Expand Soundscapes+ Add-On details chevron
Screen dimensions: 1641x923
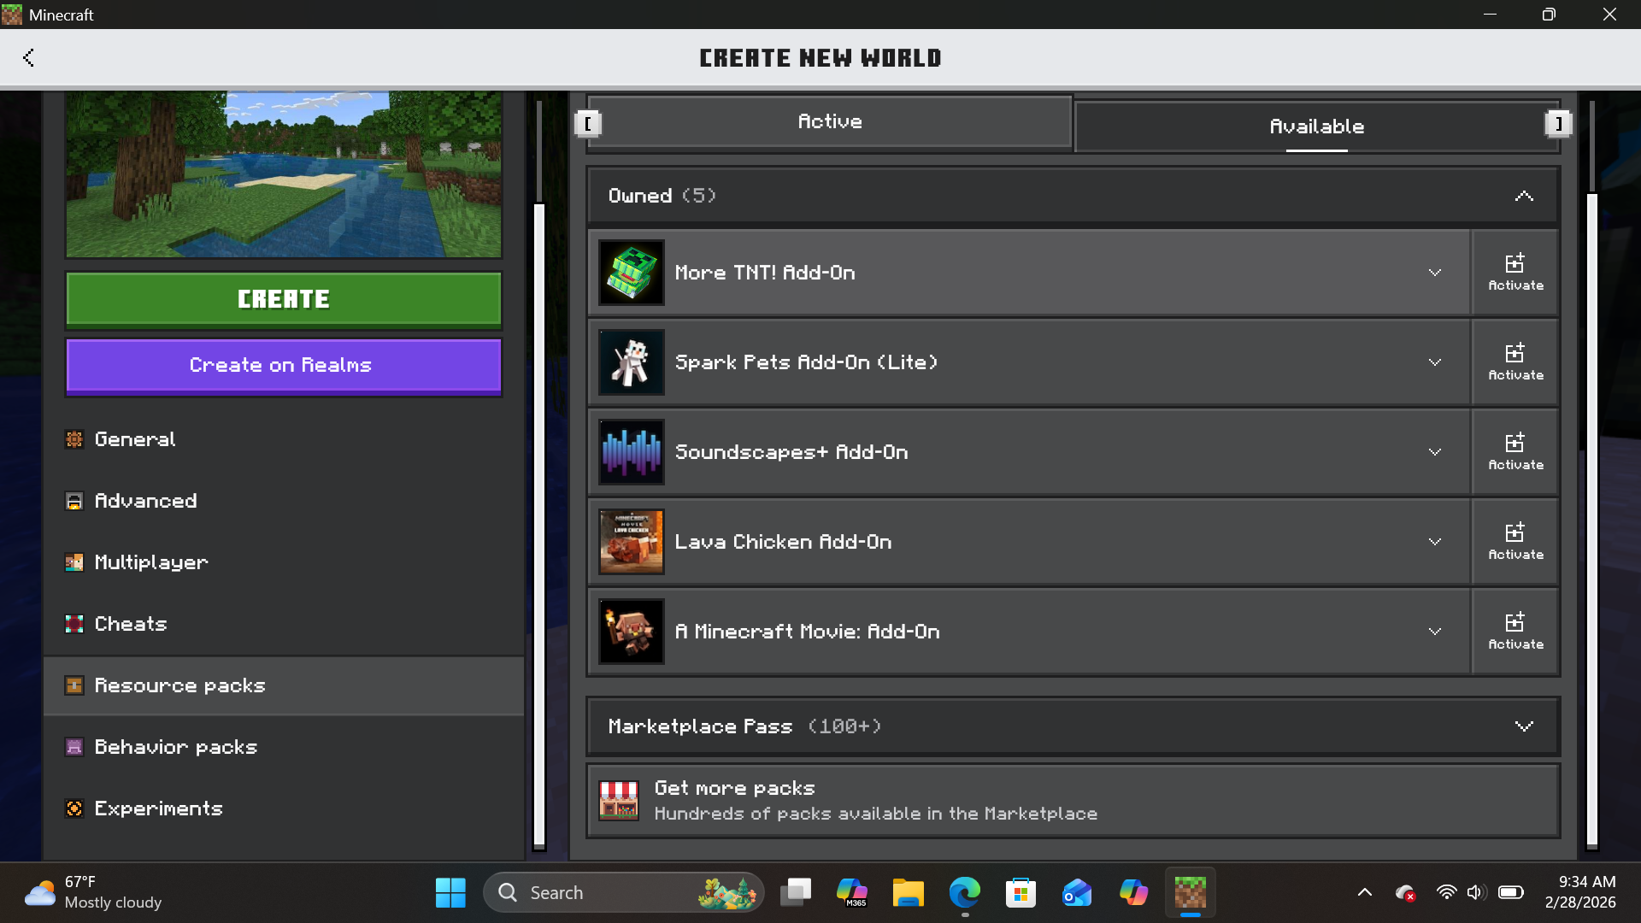1434,452
